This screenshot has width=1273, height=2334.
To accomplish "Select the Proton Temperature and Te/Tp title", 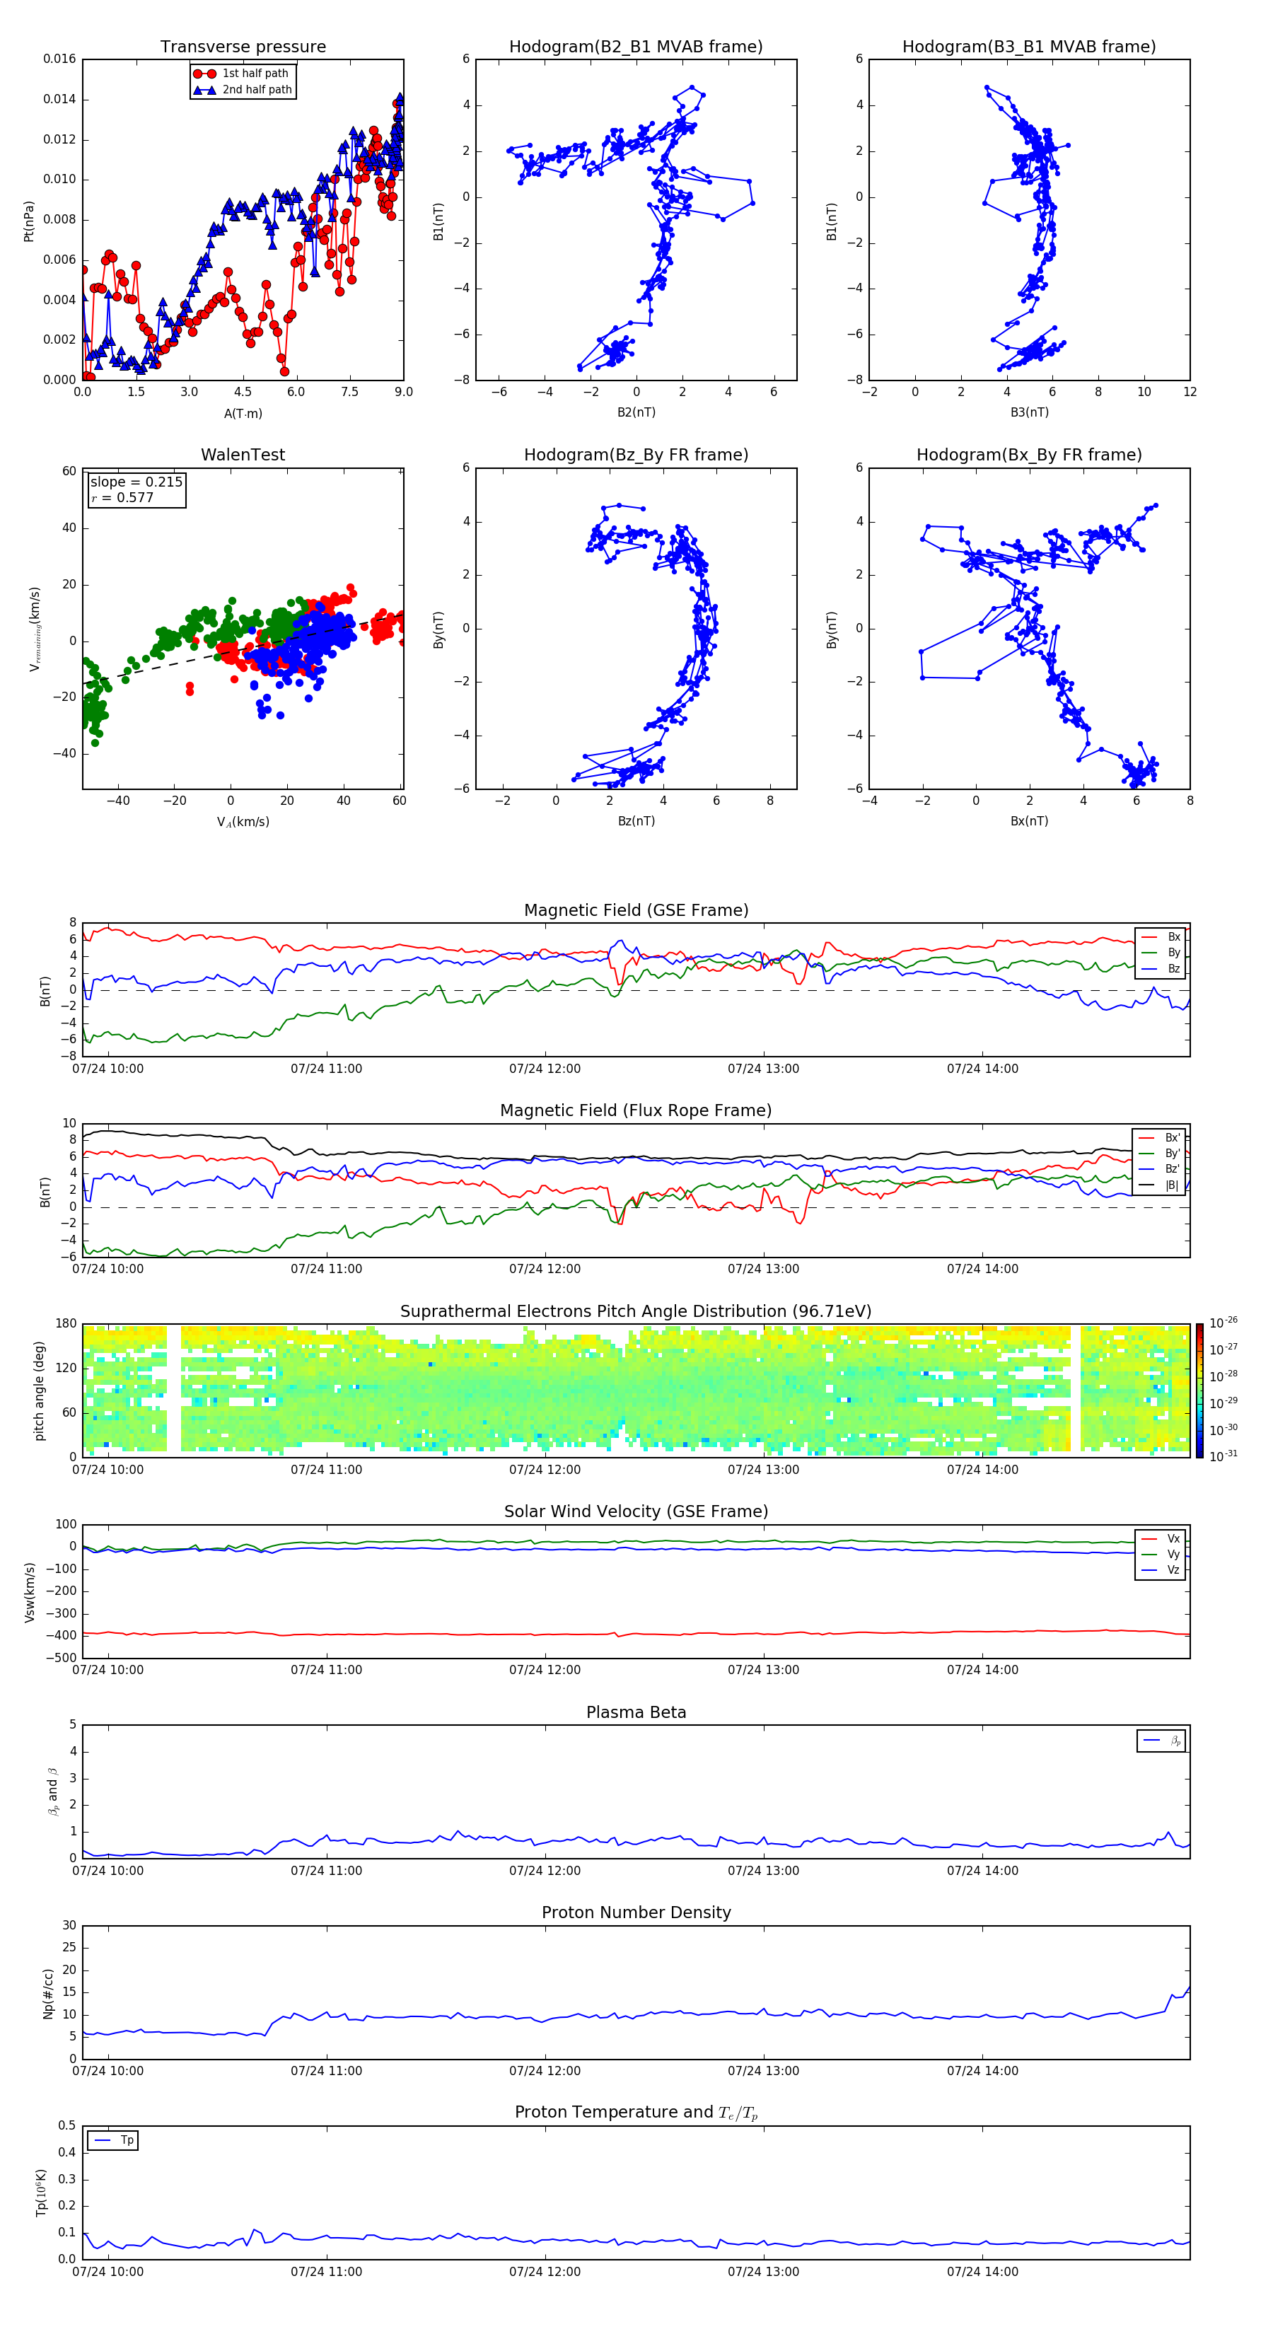I will [635, 2113].
